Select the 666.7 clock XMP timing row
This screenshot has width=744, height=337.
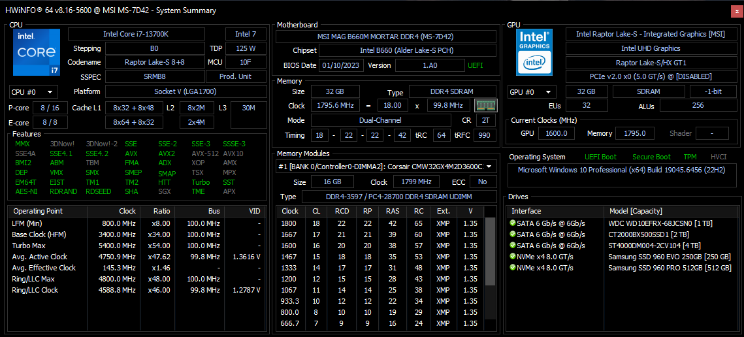coord(381,324)
